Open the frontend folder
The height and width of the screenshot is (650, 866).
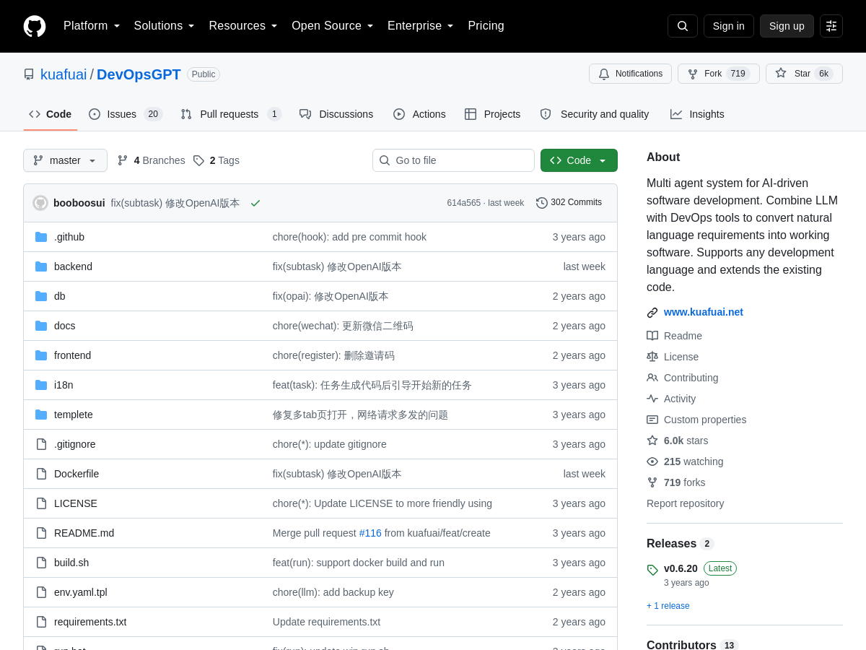pos(72,355)
